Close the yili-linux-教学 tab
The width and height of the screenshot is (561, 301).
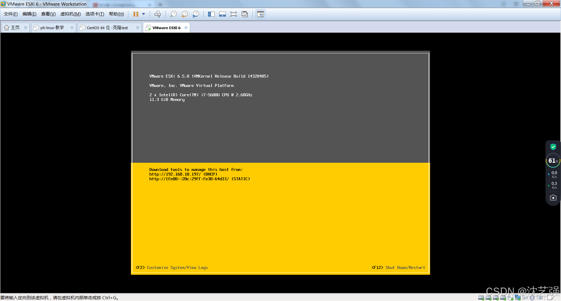(x=72, y=28)
